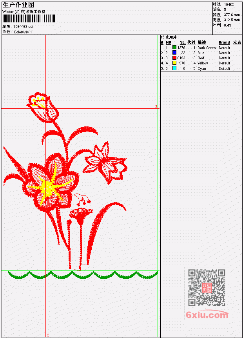Viewport: 243px width, 338px height.
Task: Click the Dark Green color swatch
Action: click(174, 48)
